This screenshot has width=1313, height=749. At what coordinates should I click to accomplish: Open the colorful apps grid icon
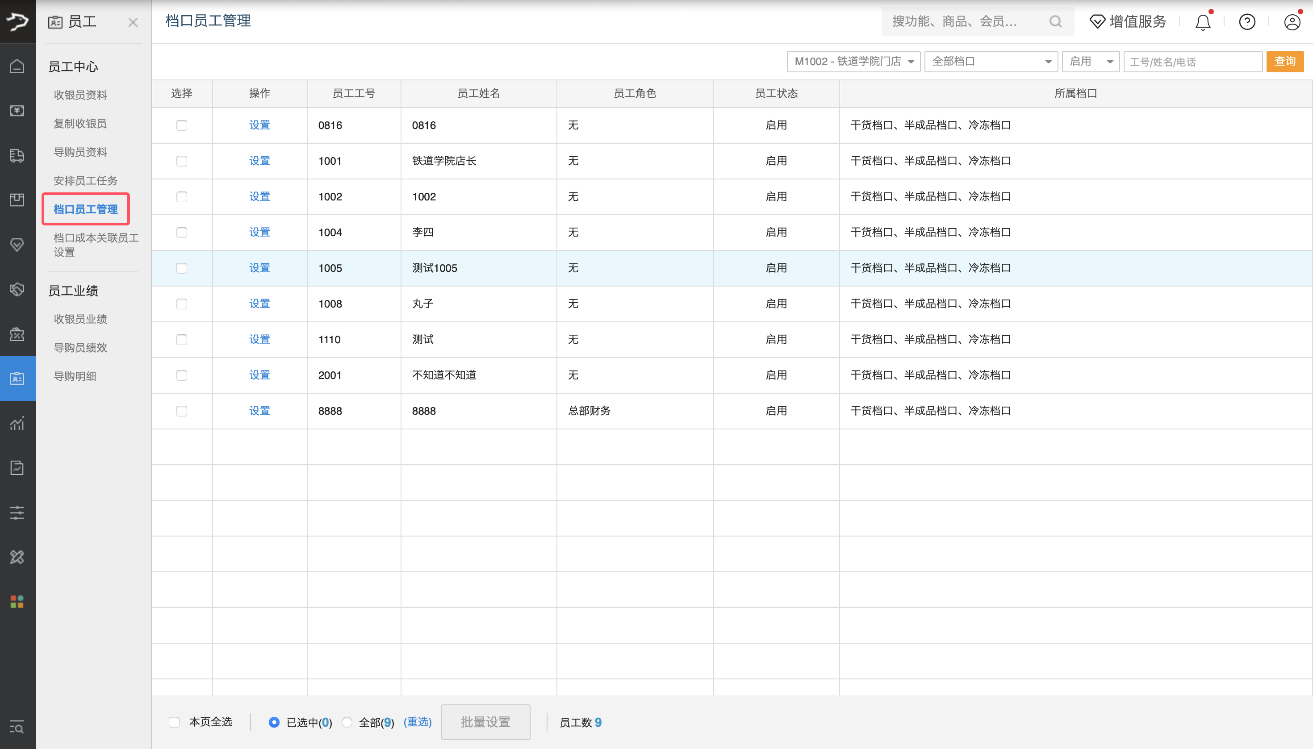pos(17,601)
